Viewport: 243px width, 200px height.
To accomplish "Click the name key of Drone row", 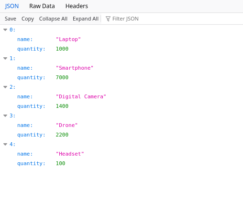I will click(x=25, y=125).
